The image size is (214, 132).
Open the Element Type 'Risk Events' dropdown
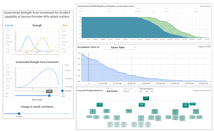pyautogui.click(x=113, y=91)
